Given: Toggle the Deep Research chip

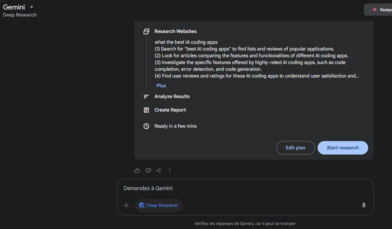Looking at the screenshot, I should pos(159,206).
